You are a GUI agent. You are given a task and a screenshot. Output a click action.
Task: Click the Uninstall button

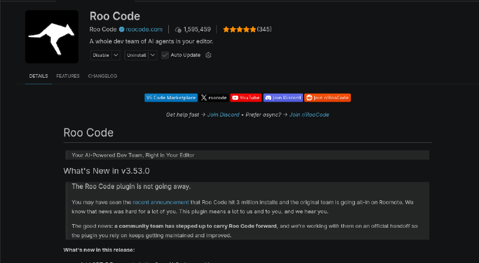pyautogui.click(x=137, y=55)
